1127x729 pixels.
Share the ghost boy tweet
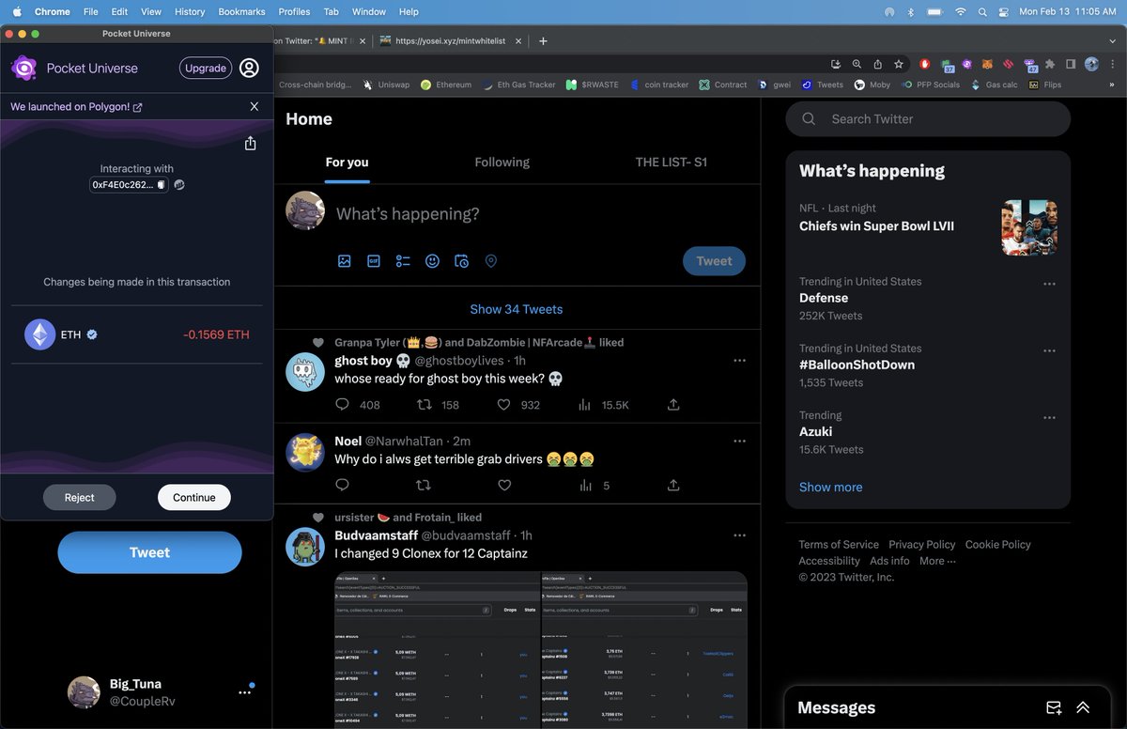tap(673, 405)
